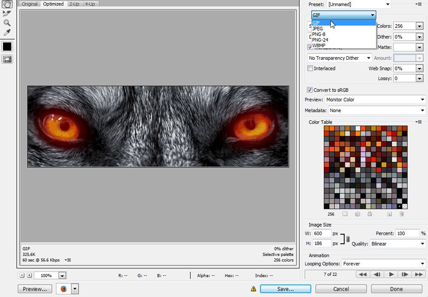Screen dimensions: 428x297
Task: Open the Dither percentage dropdown
Action: pyautogui.click(x=419, y=37)
